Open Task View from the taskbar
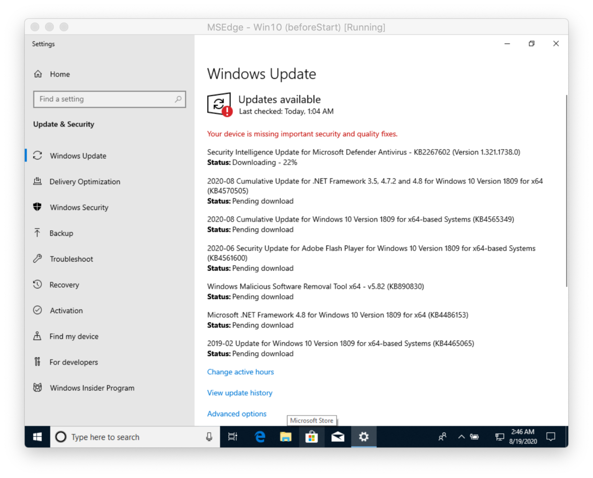The width and height of the screenshot is (593, 478). coord(232,437)
